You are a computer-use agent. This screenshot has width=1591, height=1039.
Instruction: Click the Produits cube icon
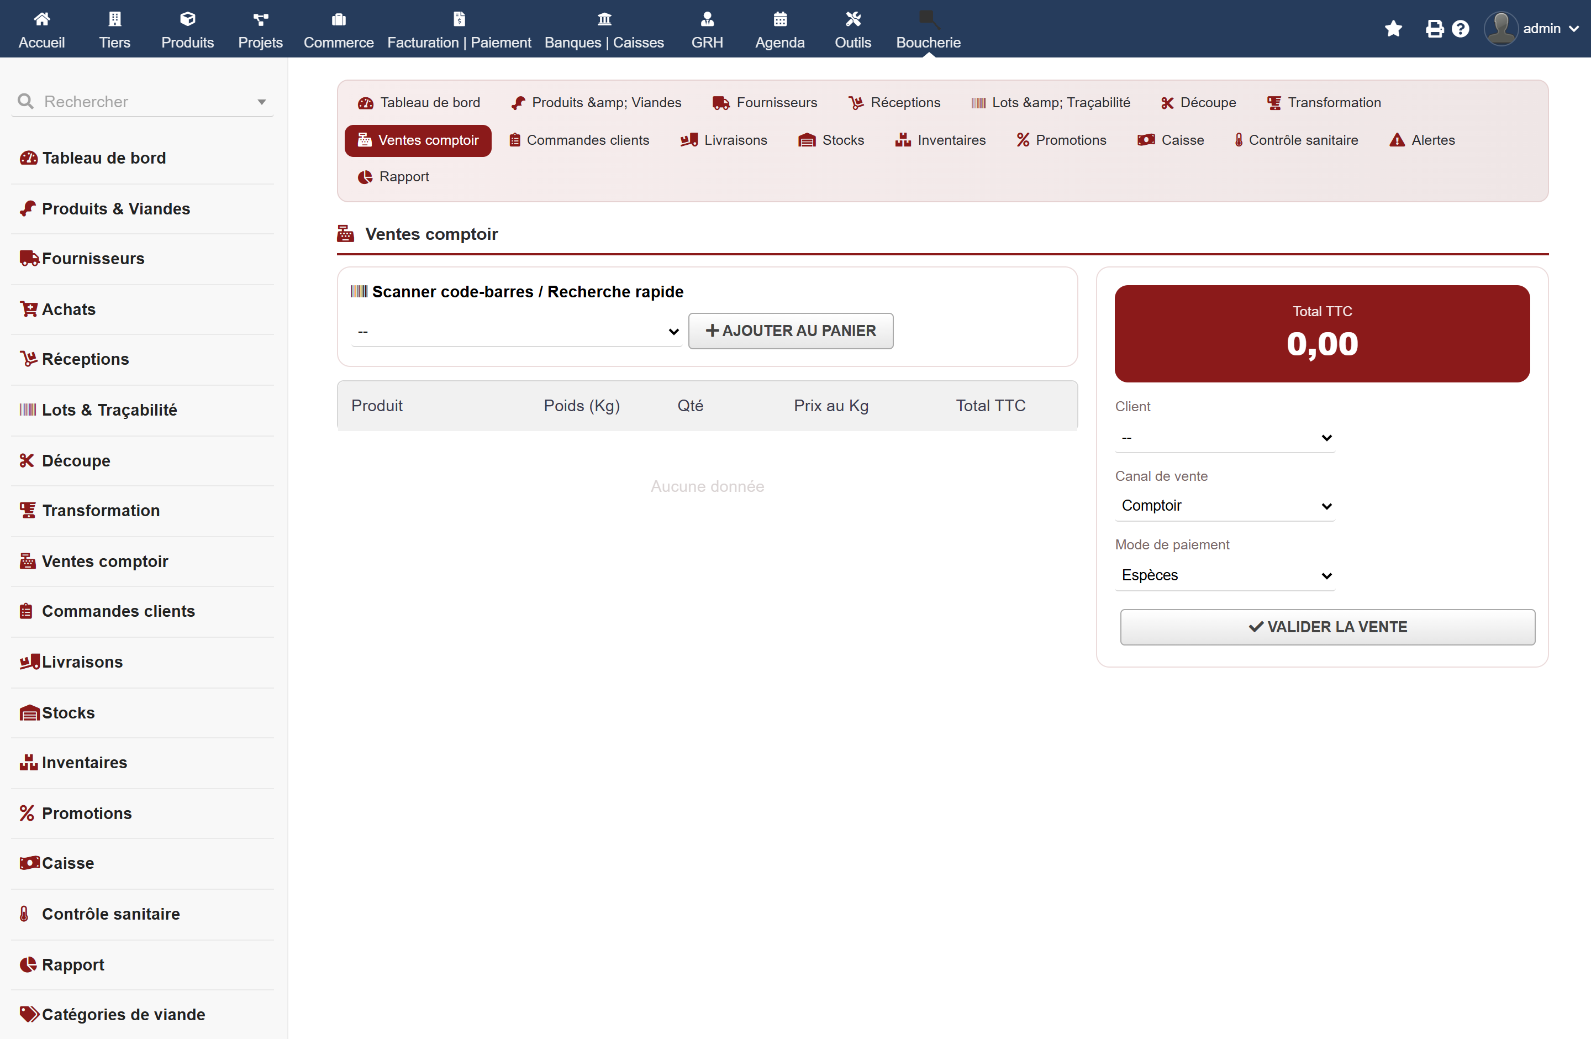(x=187, y=19)
